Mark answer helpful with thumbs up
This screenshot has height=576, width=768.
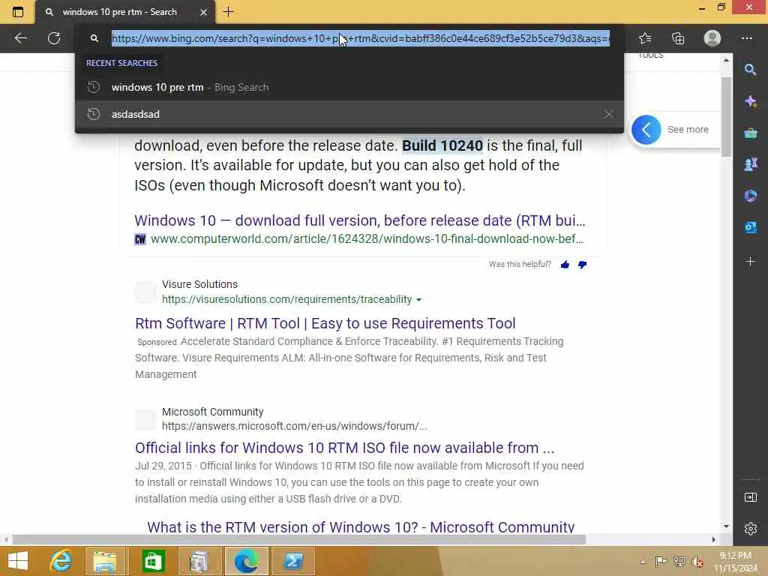(x=565, y=265)
